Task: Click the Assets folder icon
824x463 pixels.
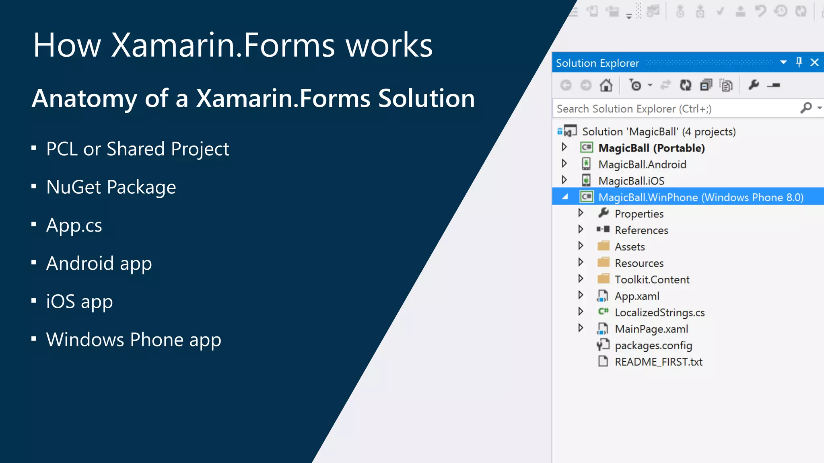Action: (604, 246)
